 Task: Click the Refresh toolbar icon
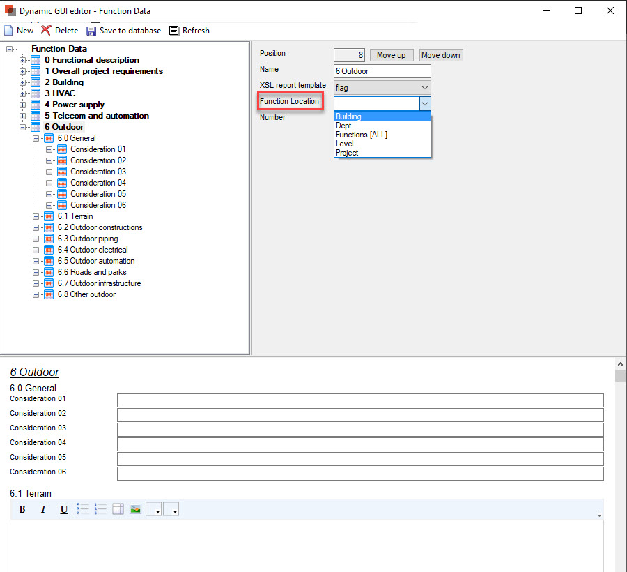coord(174,31)
